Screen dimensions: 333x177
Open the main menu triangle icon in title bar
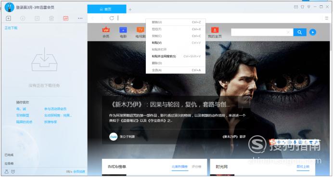(309, 7)
